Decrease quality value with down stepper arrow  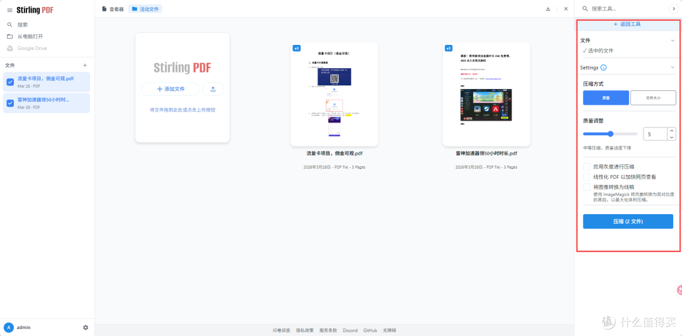tap(672, 137)
